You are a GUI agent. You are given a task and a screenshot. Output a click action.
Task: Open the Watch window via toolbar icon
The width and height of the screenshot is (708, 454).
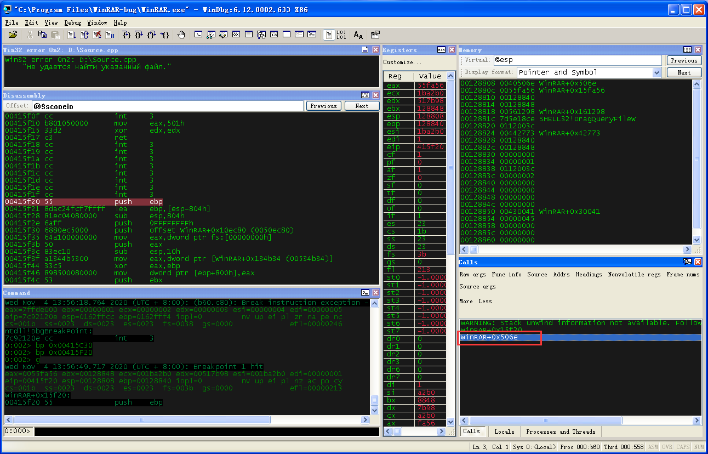point(211,35)
